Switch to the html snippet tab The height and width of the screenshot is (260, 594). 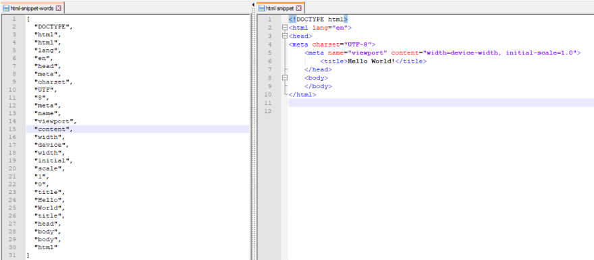(280, 7)
